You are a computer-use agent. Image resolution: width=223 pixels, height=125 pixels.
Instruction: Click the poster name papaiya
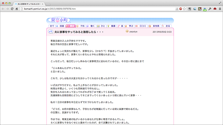point(133,31)
